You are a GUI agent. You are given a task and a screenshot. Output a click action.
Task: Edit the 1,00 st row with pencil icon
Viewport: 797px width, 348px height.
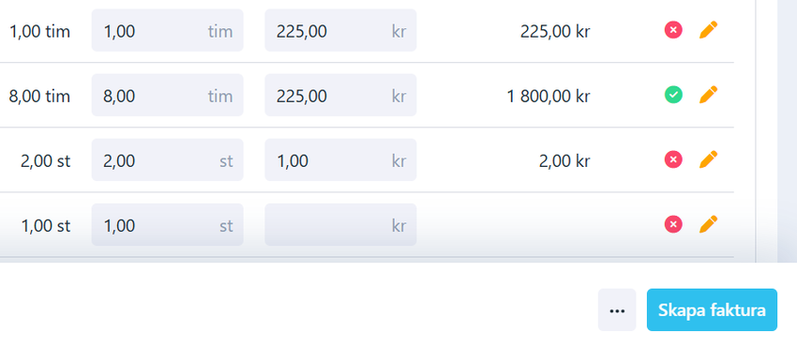(709, 224)
